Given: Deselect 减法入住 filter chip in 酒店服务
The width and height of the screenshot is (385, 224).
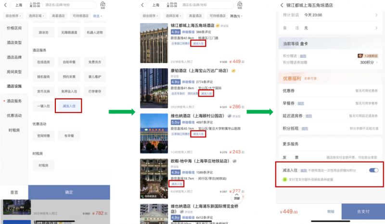Looking at the screenshot, I should pyautogui.click(x=68, y=105).
